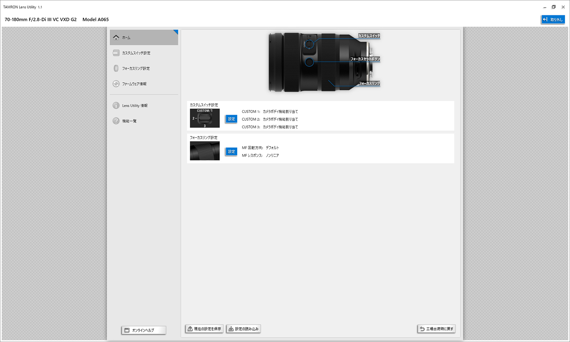The height and width of the screenshot is (342, 570).
Task: Click 設定 next to focus ring settings
Action: coord(231,151)
